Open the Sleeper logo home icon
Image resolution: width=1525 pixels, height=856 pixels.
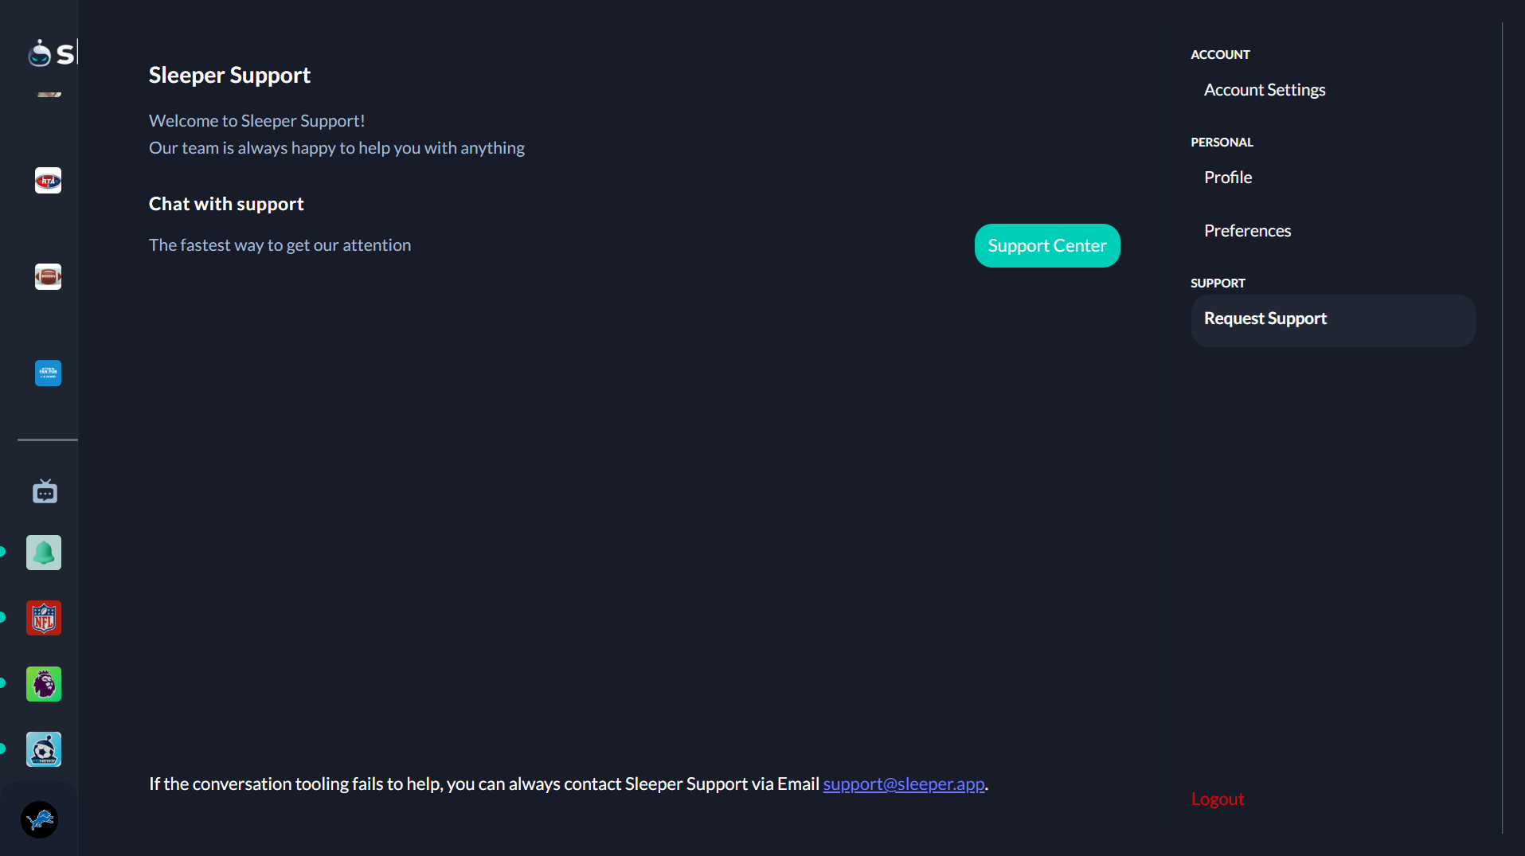(40, 53)
